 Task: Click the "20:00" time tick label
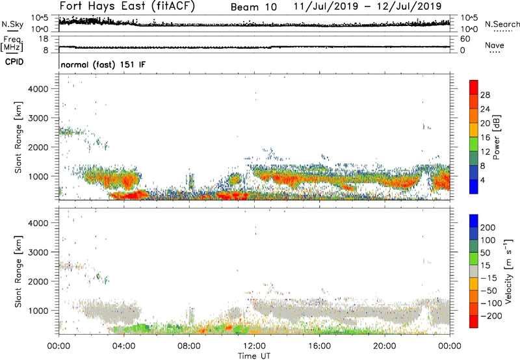(x=384, y=346)
